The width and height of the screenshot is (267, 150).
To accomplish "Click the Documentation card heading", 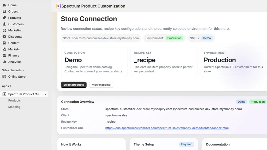I will tap(218, 144).
